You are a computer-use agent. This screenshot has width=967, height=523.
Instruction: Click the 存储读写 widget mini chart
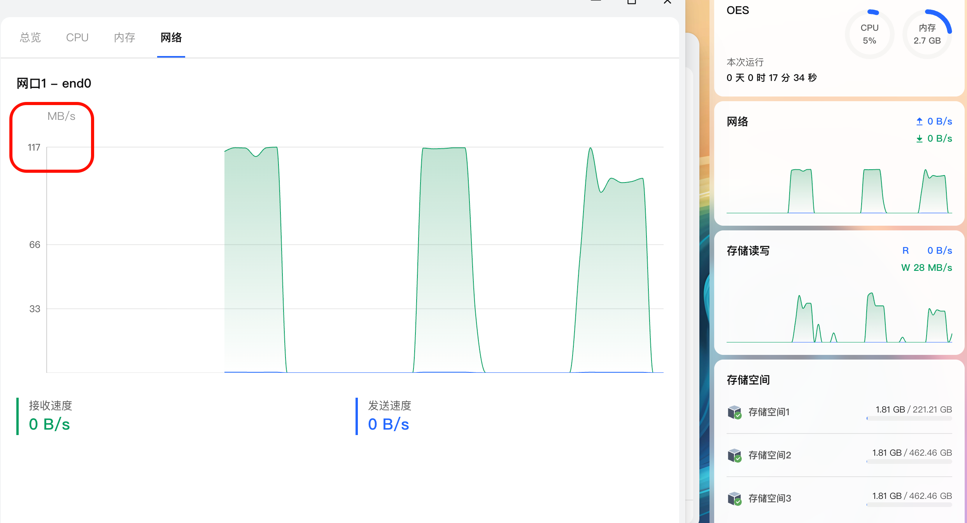pyautogui.click(x=839, y=317)
